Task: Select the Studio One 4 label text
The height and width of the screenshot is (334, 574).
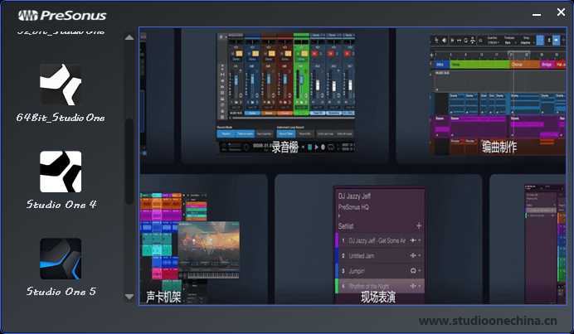Action: pos(61,204)
